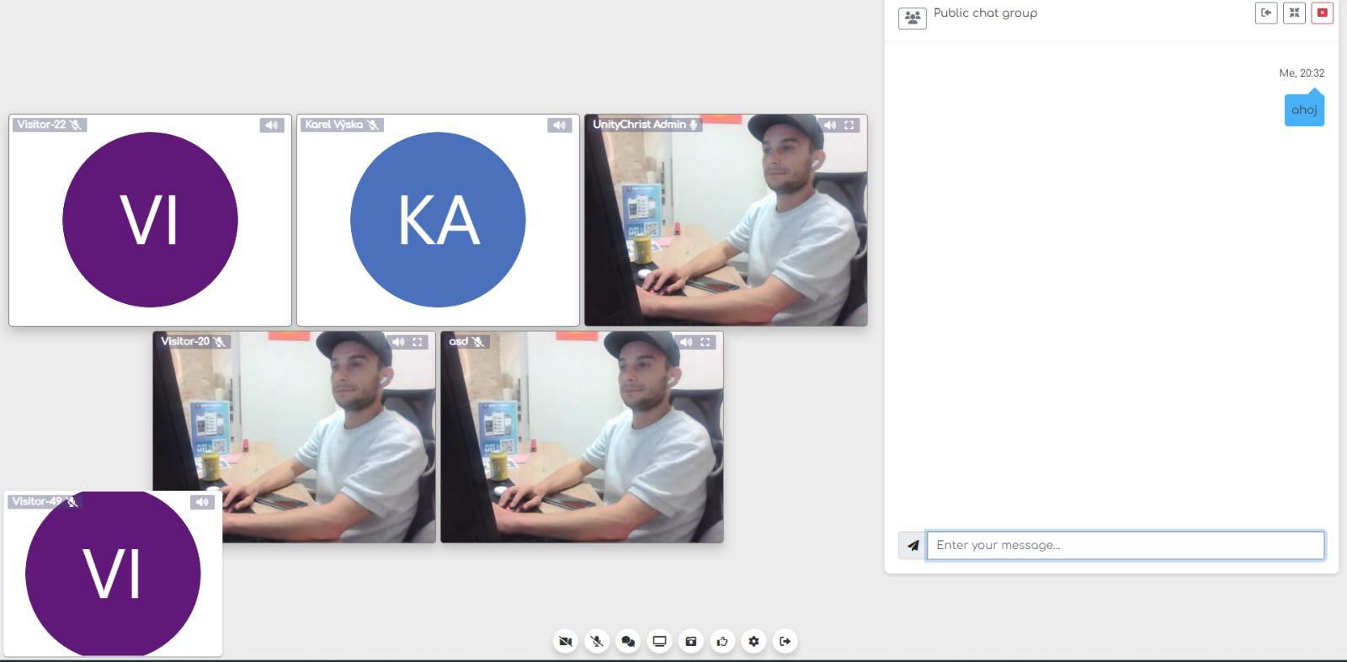Click the send message paper plane icon
Viewport: 1347px width, 662px height.
tap(912, 546)
